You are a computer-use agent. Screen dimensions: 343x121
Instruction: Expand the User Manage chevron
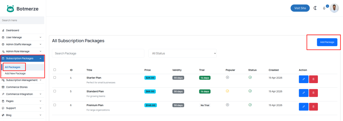tap(41, 37)
